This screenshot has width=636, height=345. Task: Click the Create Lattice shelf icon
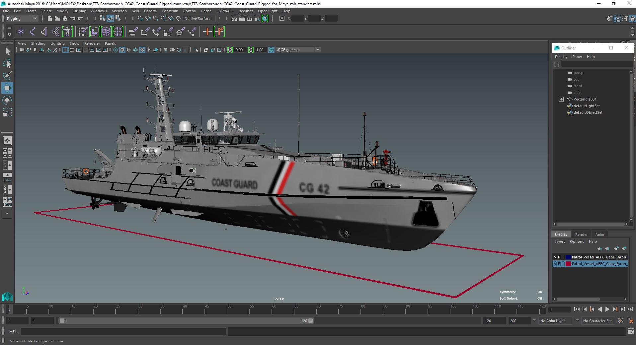pyautogui.click(x=106, y=32)
